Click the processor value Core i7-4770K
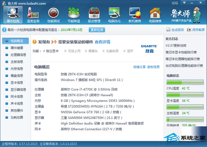207x147 pixels. [89, 90]
